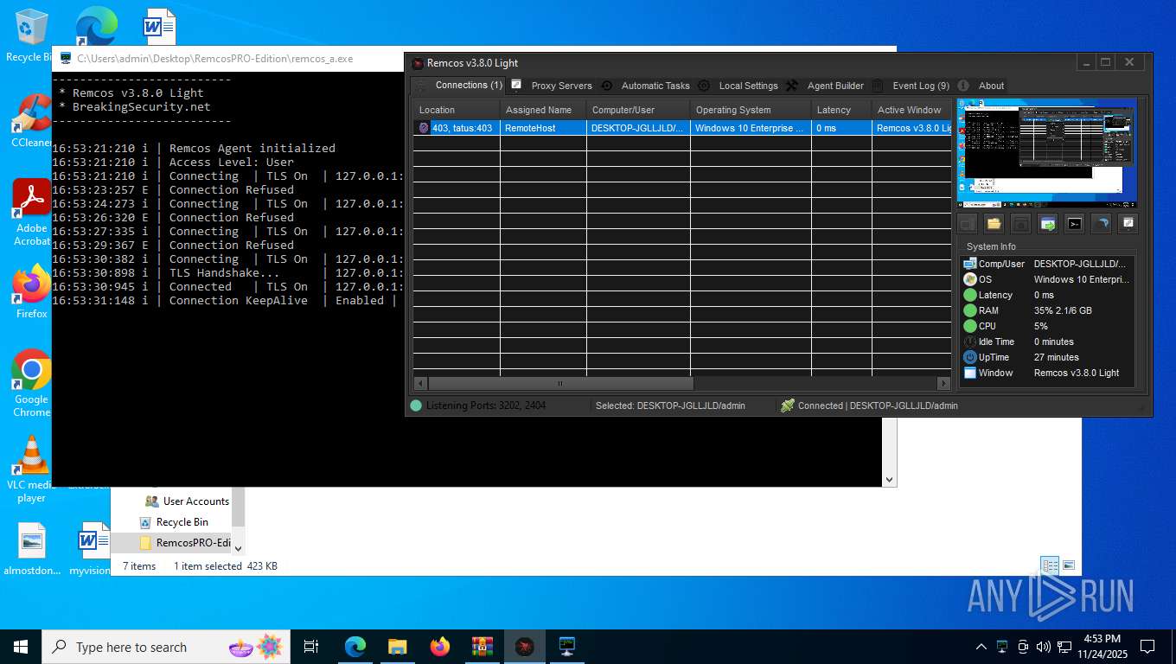Open the Event Log (9) tab
1176x664 pixels.
click(x=911, y=86)
